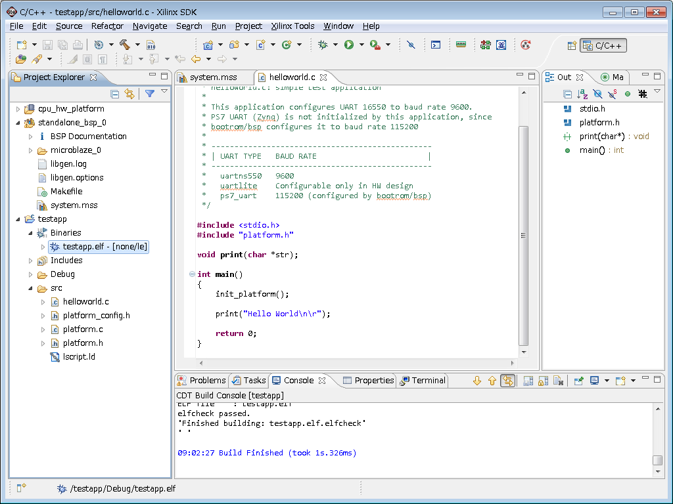Viewport: 673px width, 504px height.
Task: Click the Clear Console icon
Action: [558, 381]
